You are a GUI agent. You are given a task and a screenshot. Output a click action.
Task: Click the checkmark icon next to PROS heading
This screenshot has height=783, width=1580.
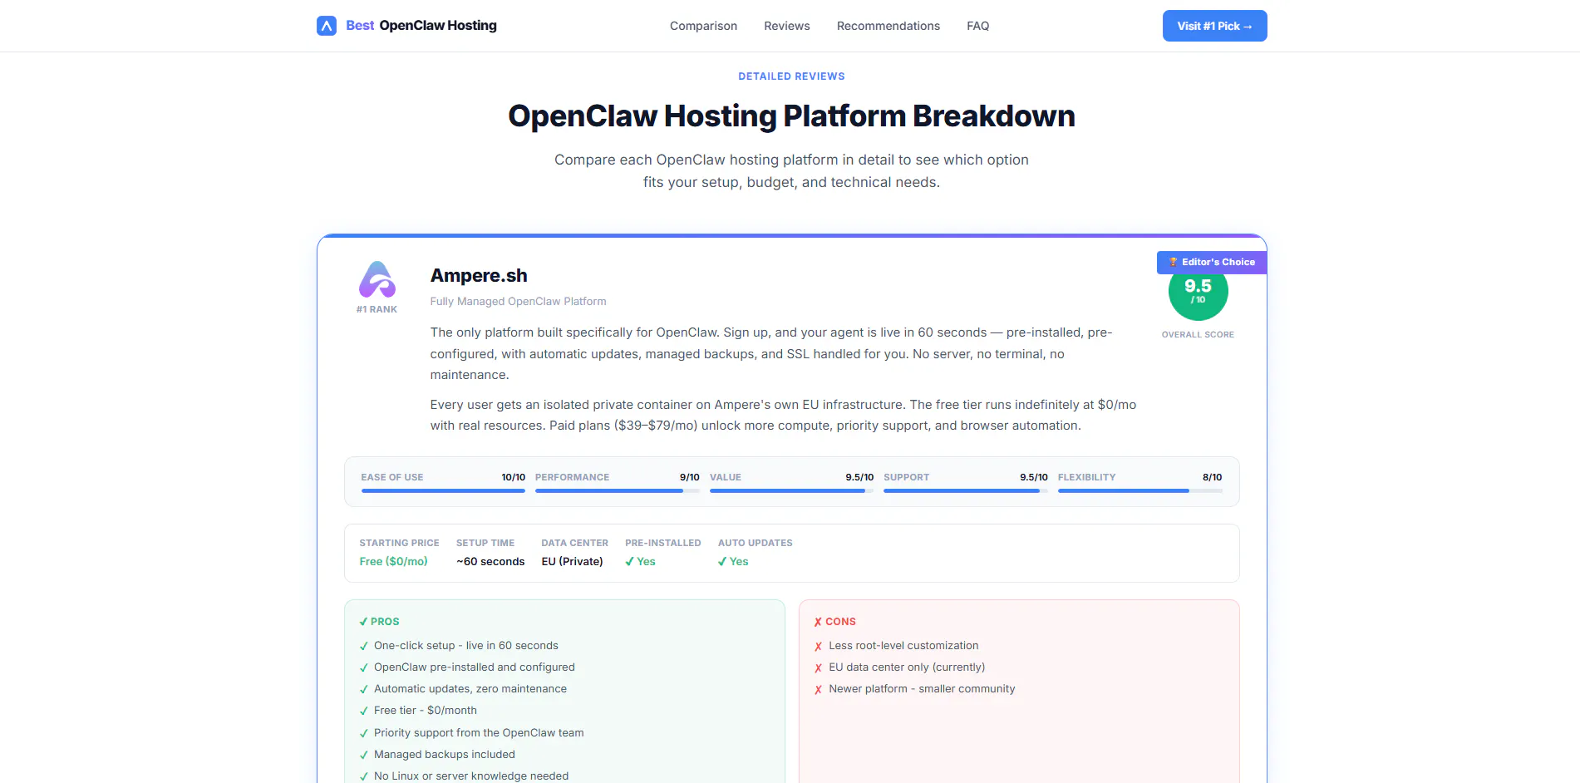363,622
